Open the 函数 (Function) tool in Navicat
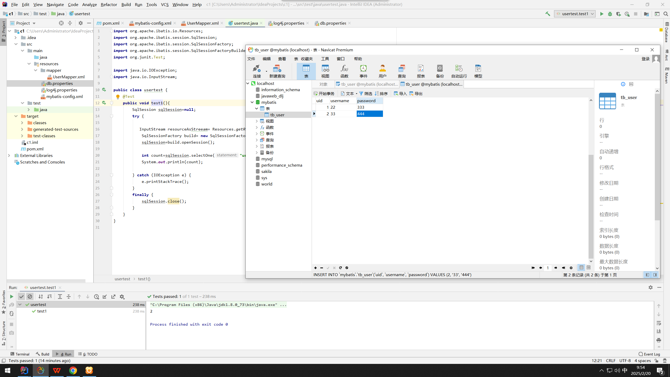 [x=344, y=71]
